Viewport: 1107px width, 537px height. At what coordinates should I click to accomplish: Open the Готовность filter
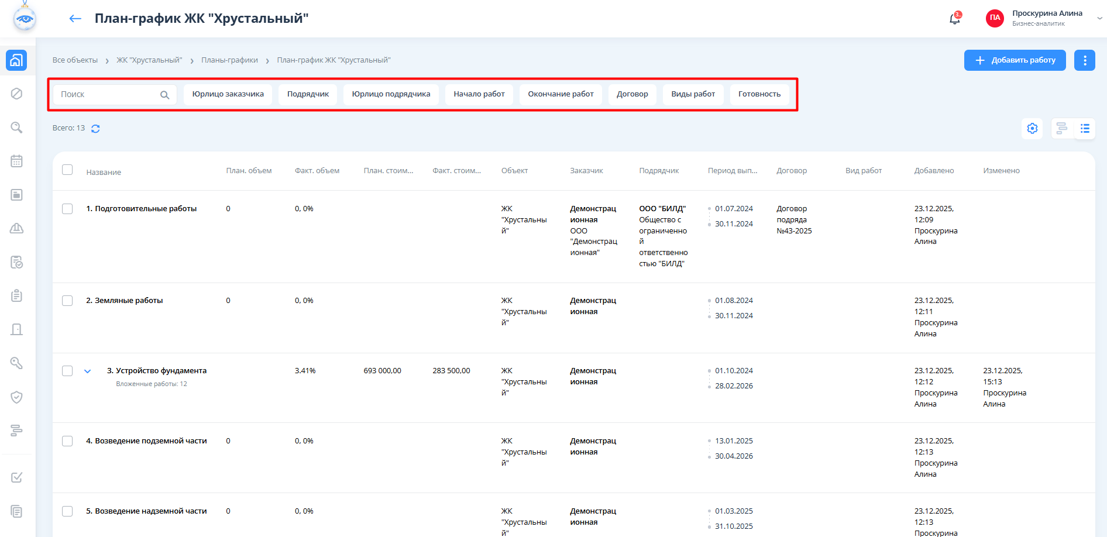pyautogui.click(x=759, y=94)
